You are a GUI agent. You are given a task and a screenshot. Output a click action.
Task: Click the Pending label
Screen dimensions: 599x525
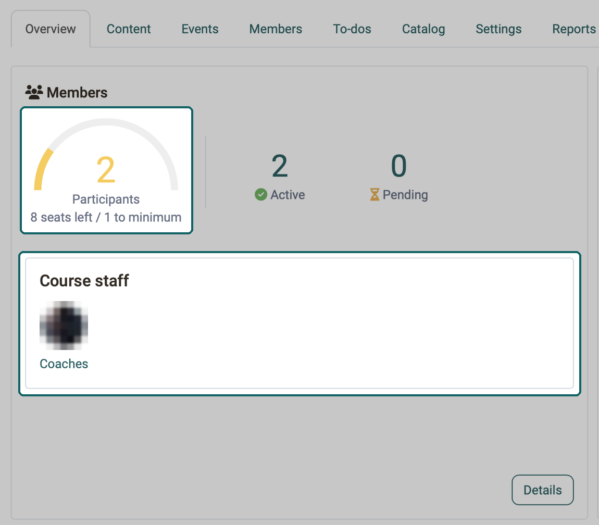(405, 195)
